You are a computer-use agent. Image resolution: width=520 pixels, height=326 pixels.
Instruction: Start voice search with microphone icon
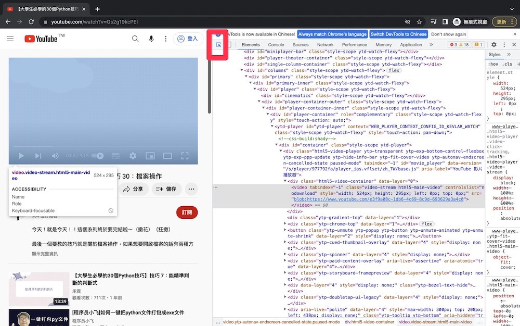click(x=151, y=39)
